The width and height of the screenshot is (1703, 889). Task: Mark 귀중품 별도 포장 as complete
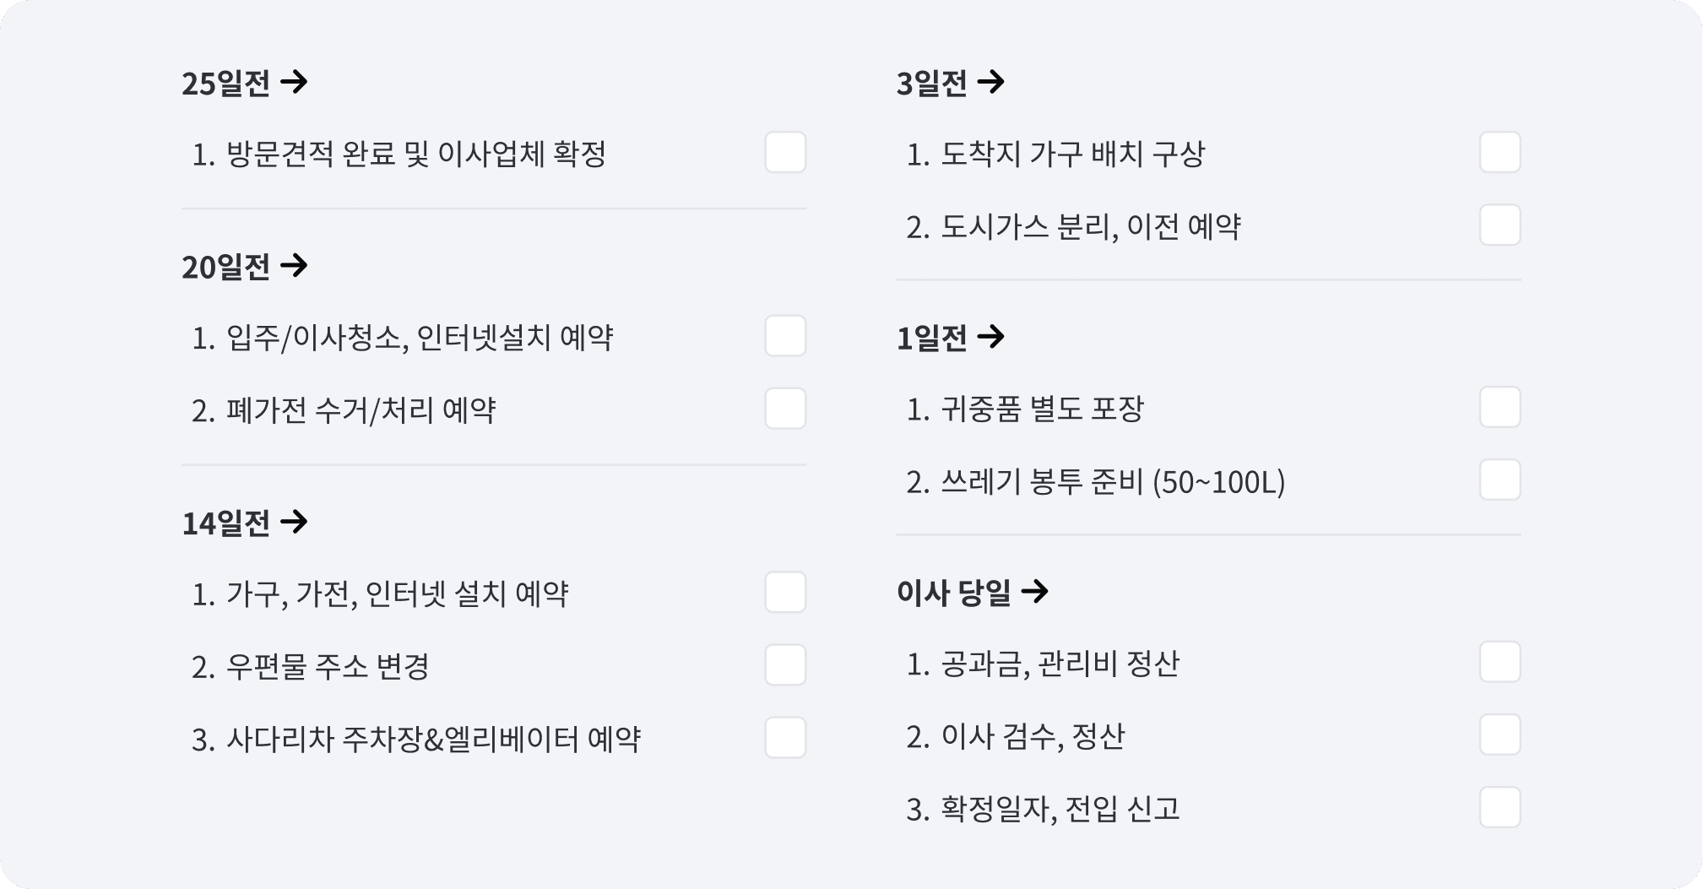click(1500, 408)
